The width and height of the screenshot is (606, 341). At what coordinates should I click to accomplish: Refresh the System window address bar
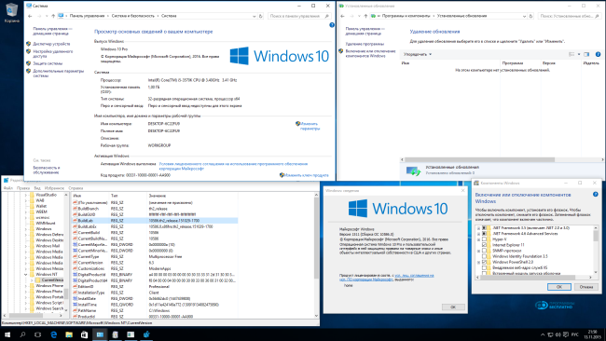pyautogui.click(x=261, y=16)
